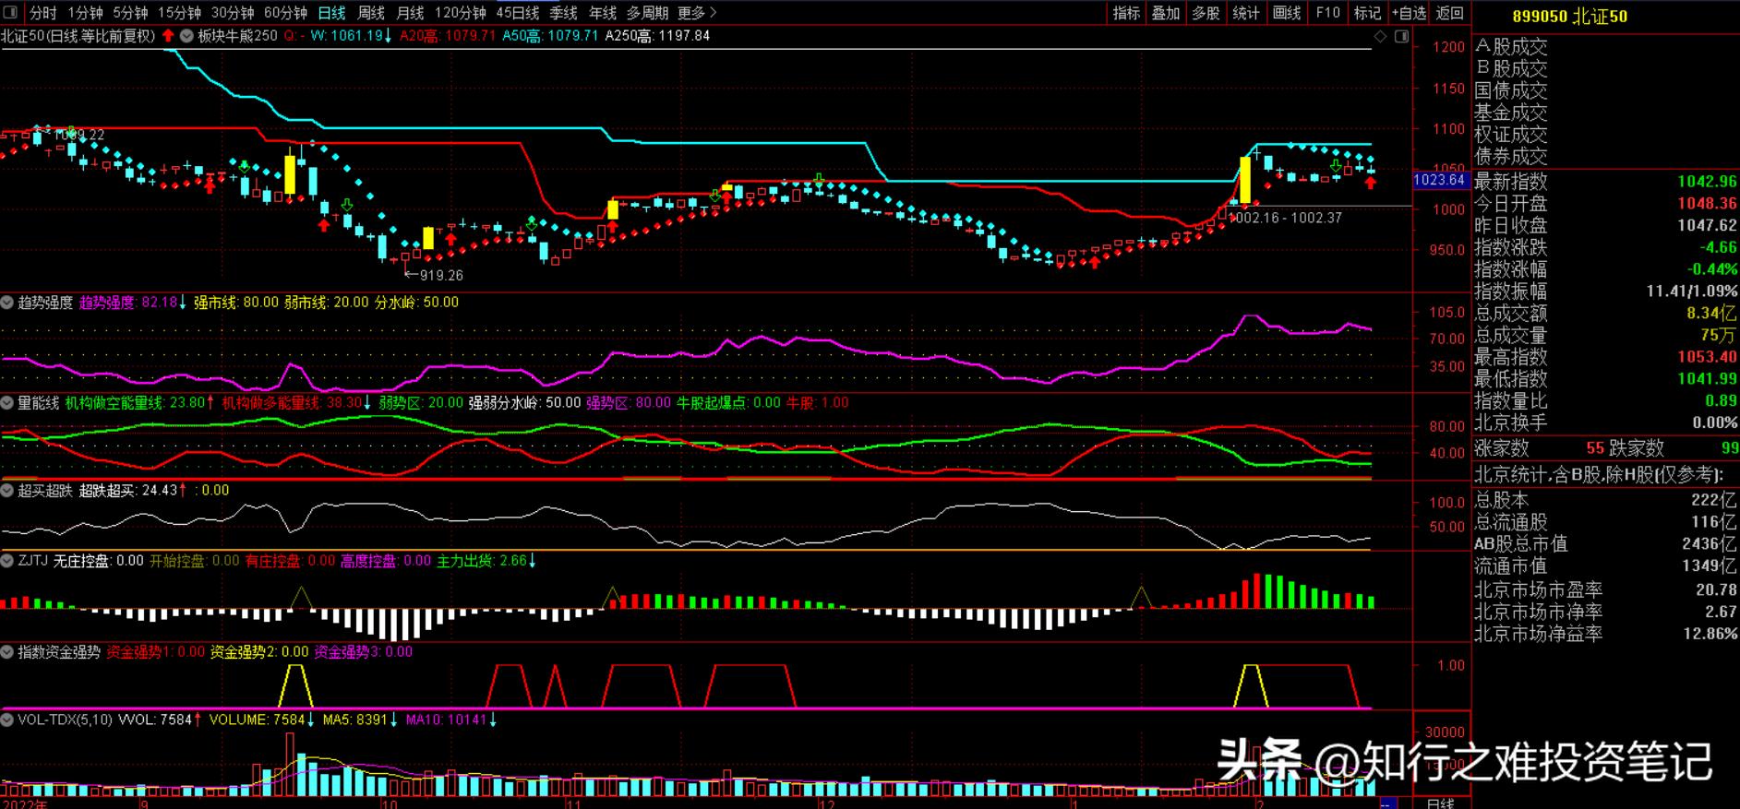Viewport: 1740px width, 809px height.
Task: Select the B股成交 row
Action: coord(1511,69)
